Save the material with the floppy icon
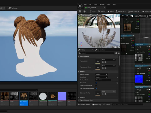The height and width of the screenshot is (113, 151). tap(80, 11)
